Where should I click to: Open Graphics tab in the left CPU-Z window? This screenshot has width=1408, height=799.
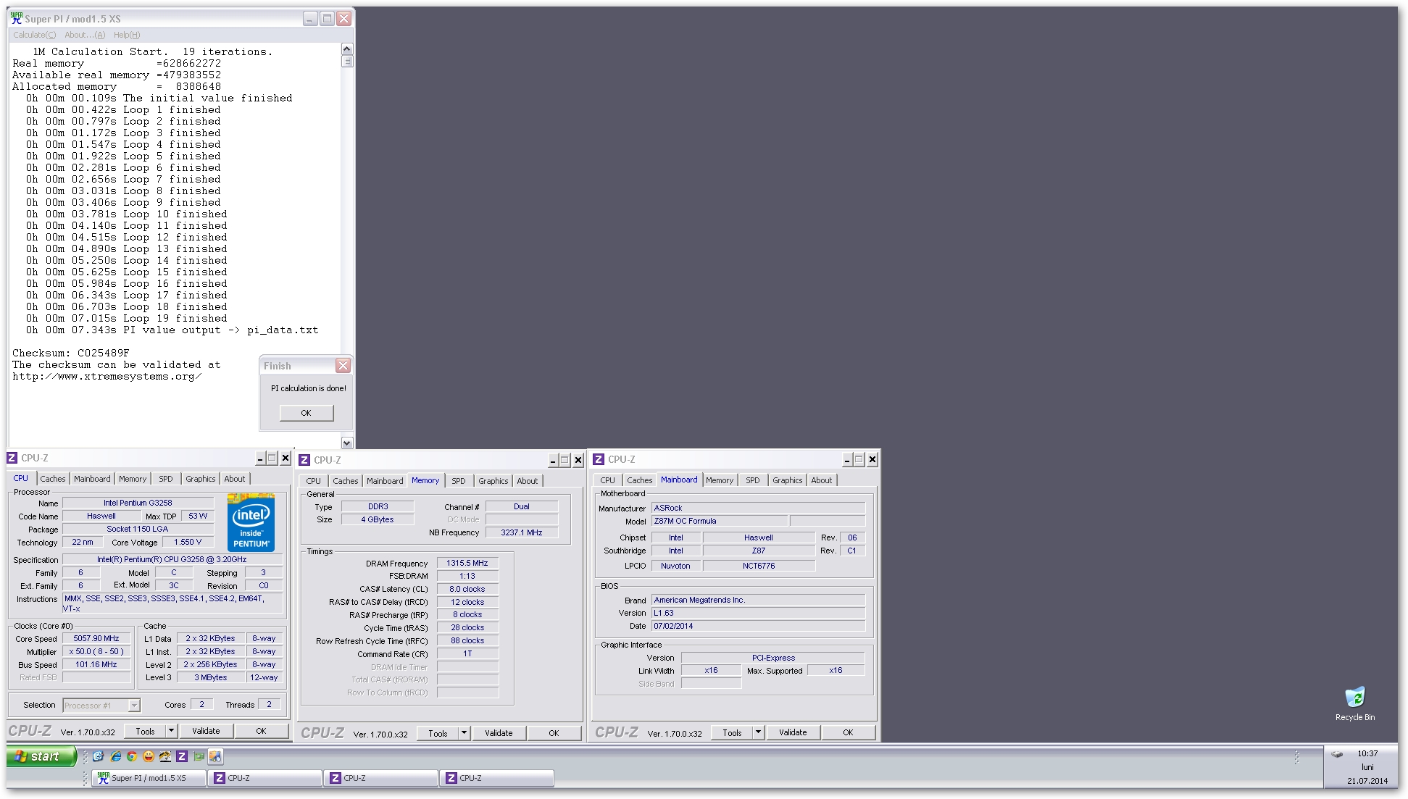tap(201, 479)
